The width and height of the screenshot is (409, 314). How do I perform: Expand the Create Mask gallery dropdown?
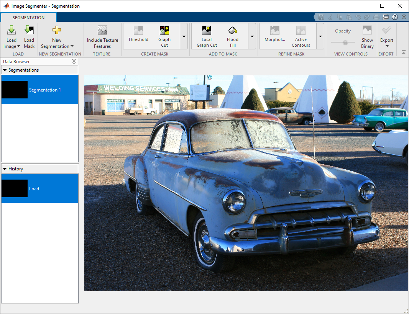pos(184,36)
